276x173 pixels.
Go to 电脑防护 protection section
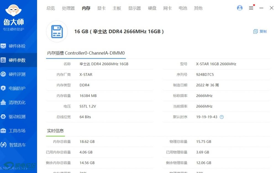[x=19, y=88]
